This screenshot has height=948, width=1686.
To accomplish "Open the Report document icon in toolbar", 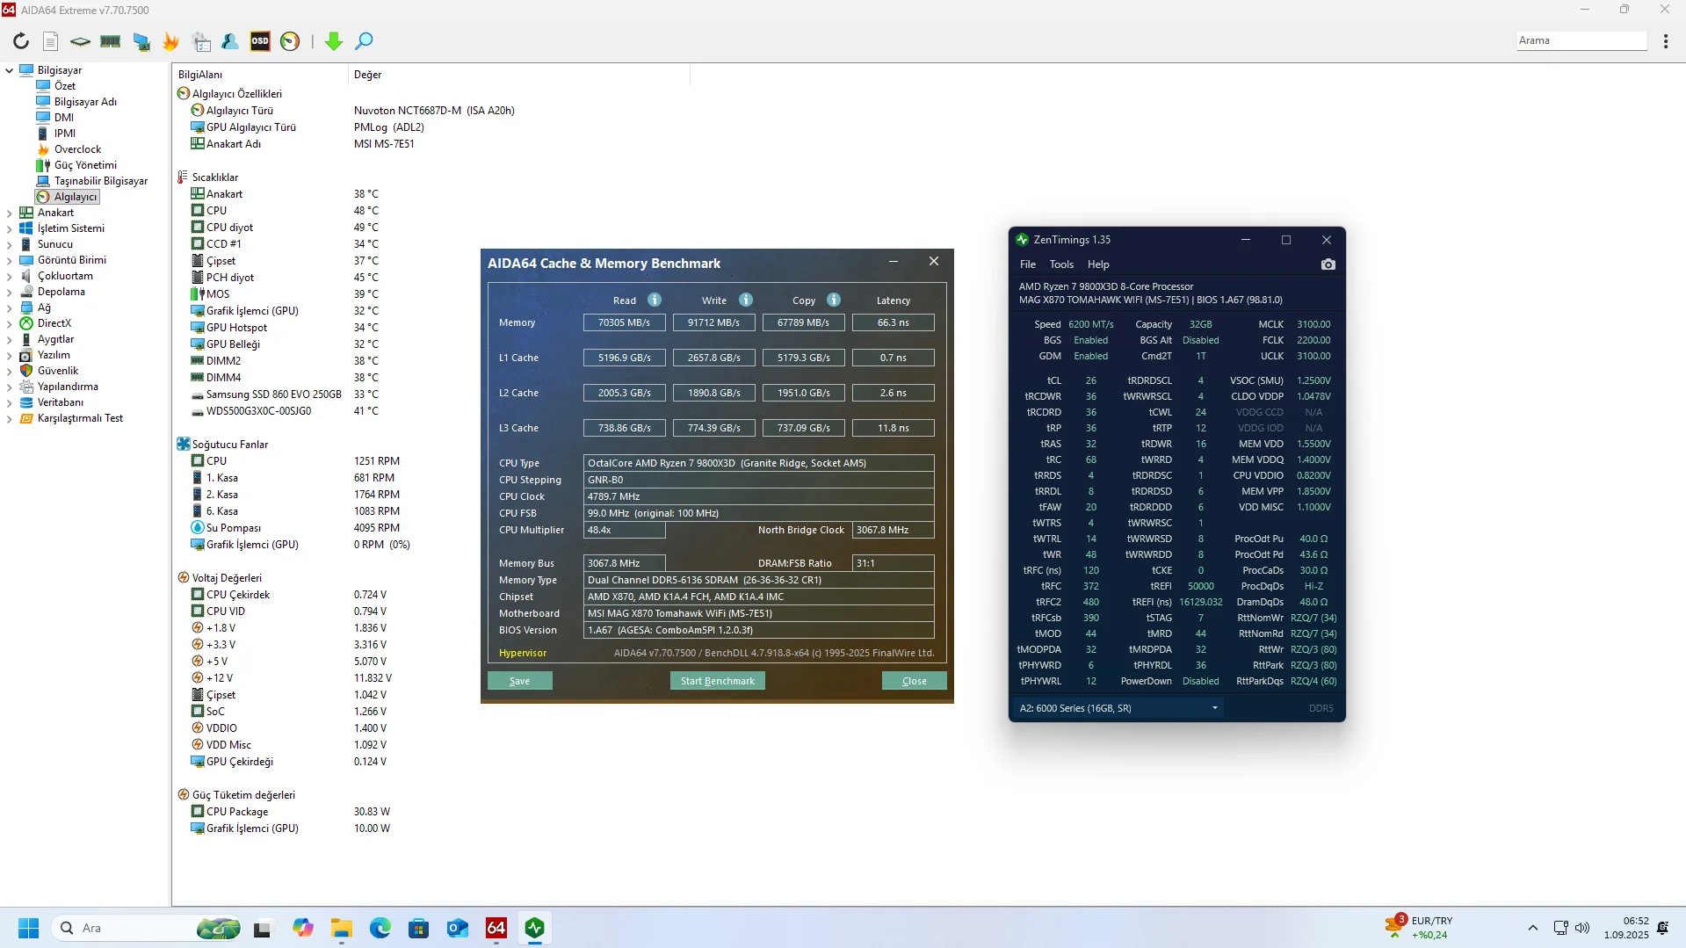I will (51, 41).
